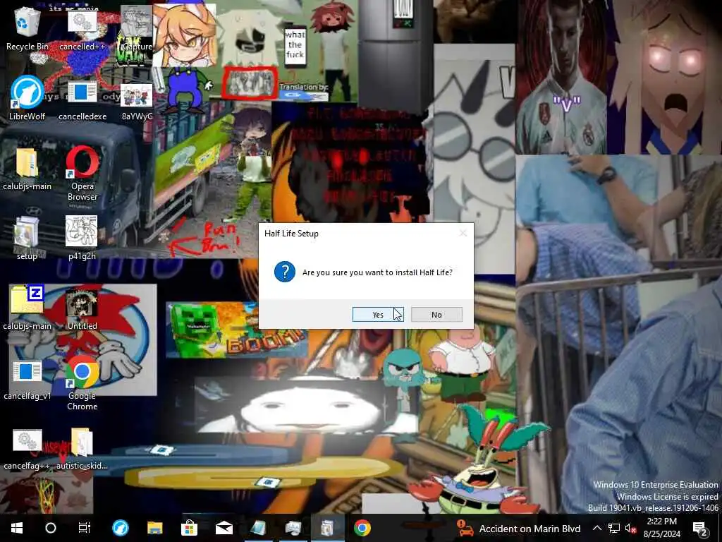The width and height of the screenshot is (722, 542).
Task: Open Task View in the taskbar
Action: (x=85, y=528)
